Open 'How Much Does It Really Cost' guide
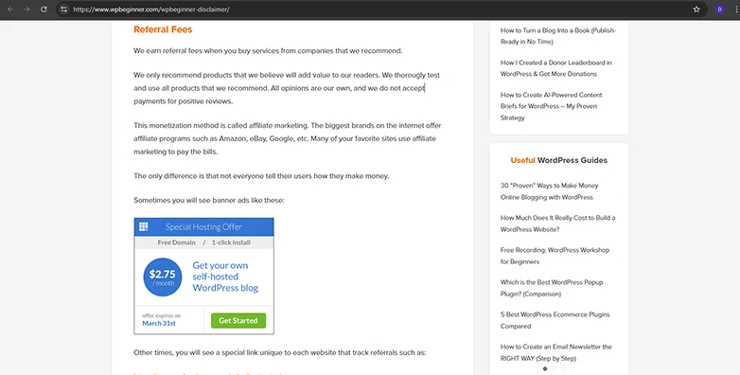The height and width of the screenshot is (375, 740). pyautogui.click(x=557, y=223)
